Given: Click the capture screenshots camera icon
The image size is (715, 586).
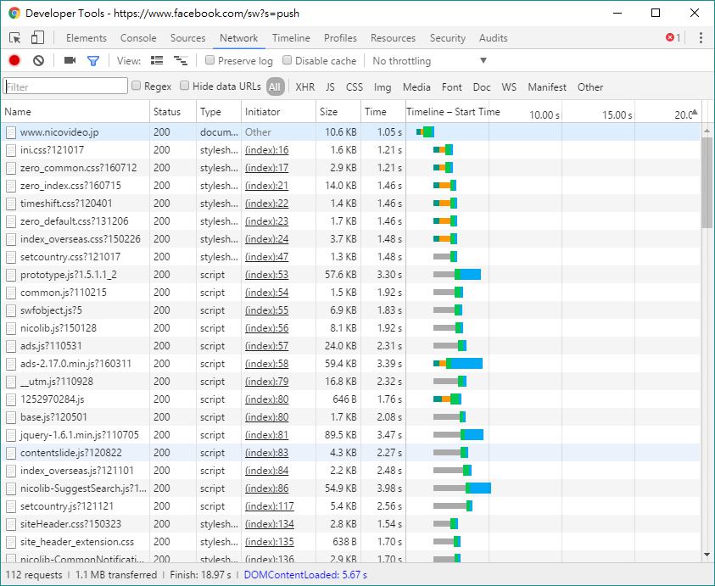Looking at the screenshot, I should tap(70, 61).
